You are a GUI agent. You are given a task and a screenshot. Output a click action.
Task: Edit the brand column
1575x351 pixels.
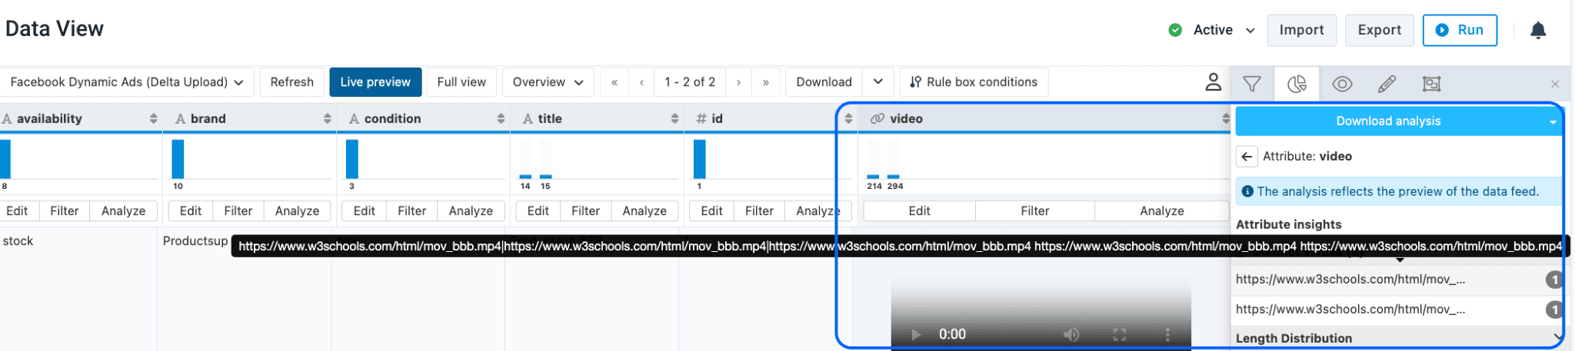pos(191,211)
